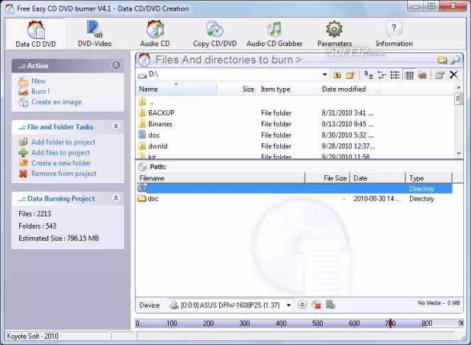The height and width of the screenshot is (345, 471).
Task: Click the red X Remove from project icon
Action: click(x=23, y=173)
